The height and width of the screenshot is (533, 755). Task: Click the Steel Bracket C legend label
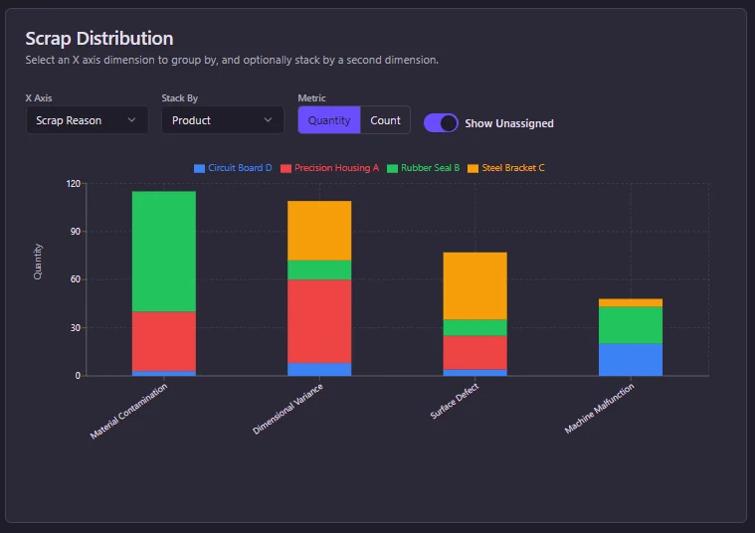pos(513,168)
